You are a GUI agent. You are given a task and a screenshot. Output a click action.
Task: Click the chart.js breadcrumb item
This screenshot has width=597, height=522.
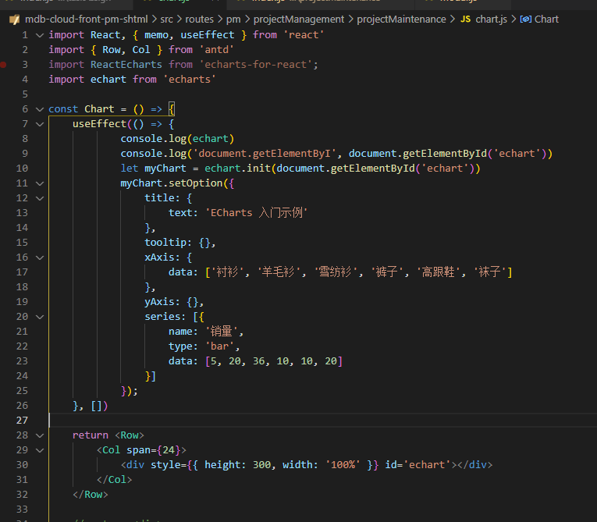pyautogui.click(x=491, y=19)
